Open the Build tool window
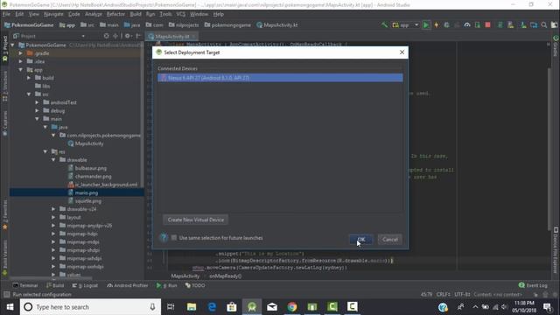Image resolution: width=560 pixels, height=315 pixels. click(x=55, y=285)
